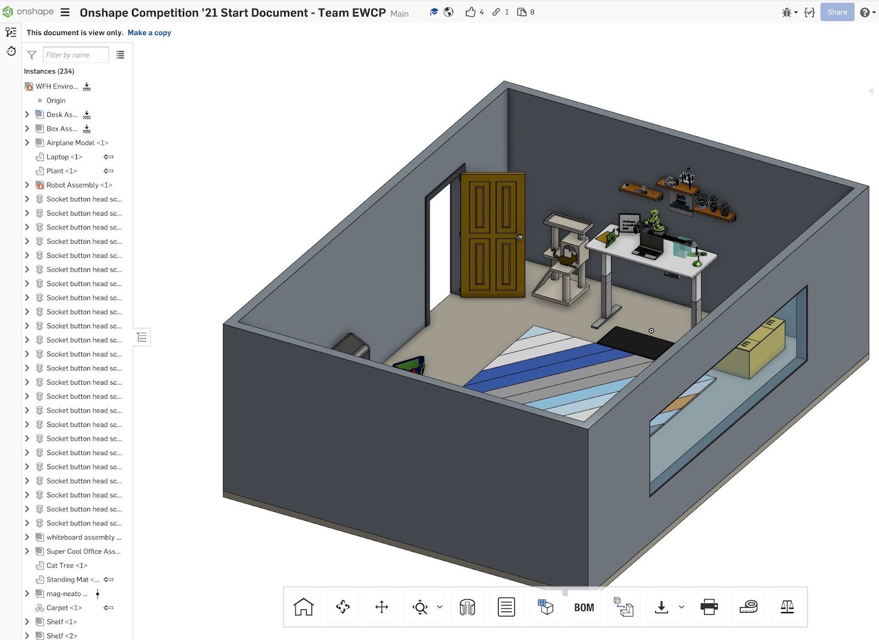Click the Print icon in bottom toolbar
The image size is (879, 640).
click(x=709, y=607)
